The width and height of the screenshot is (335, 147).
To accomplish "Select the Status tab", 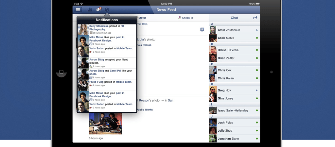I will point(142,18).
